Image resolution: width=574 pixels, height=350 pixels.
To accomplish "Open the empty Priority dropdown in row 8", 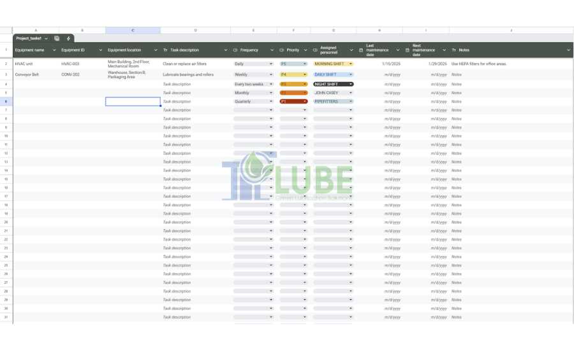I will (x=293, y=119).
